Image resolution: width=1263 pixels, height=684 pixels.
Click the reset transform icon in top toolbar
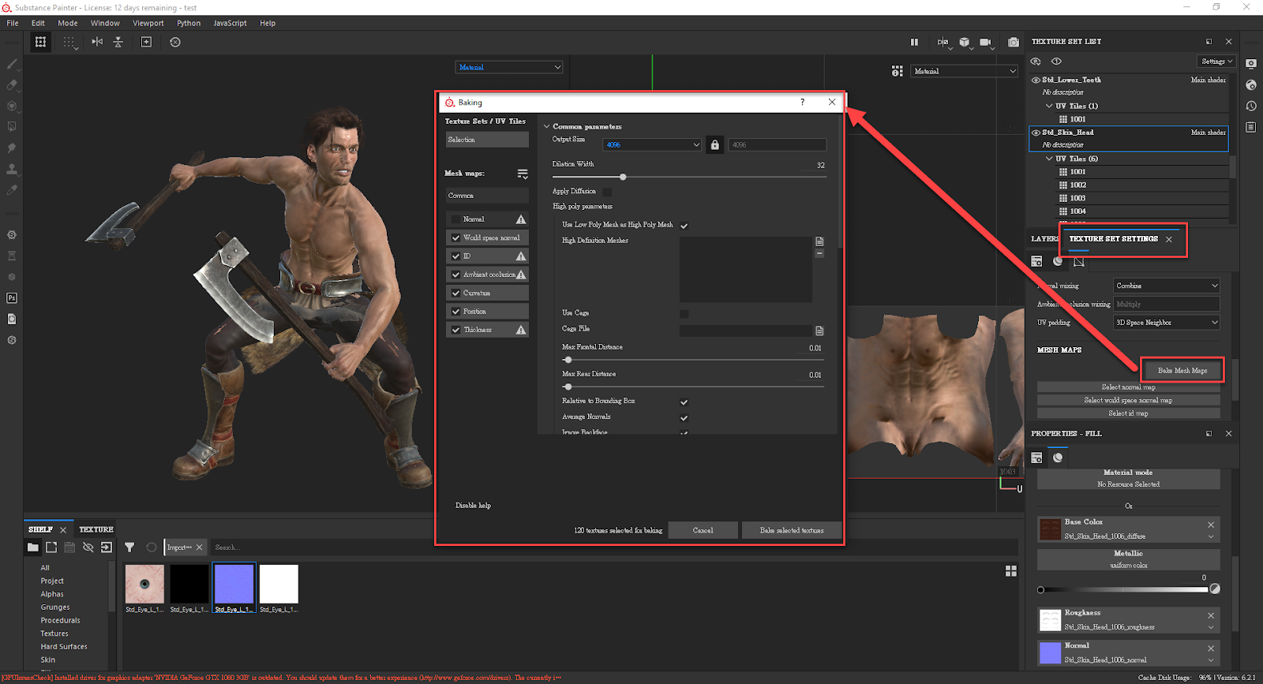click(x=175, y=42)
